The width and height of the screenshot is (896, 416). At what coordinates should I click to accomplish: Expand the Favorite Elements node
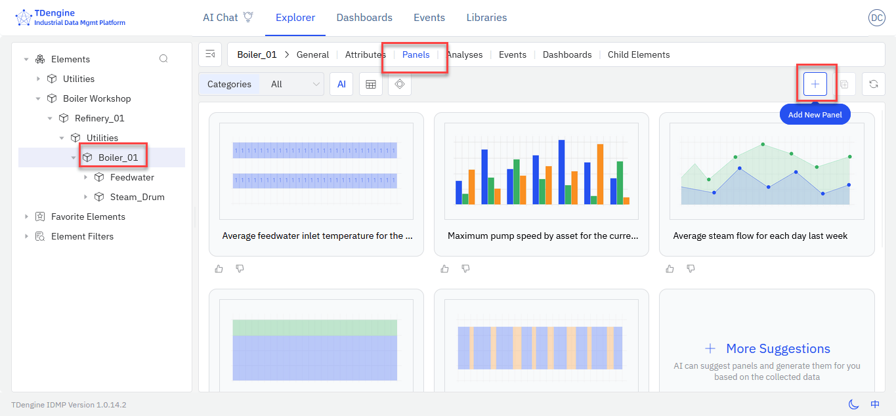tap(26, 217)
